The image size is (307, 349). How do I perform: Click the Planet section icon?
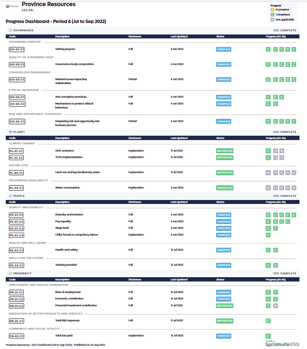[x=10, y=132]
